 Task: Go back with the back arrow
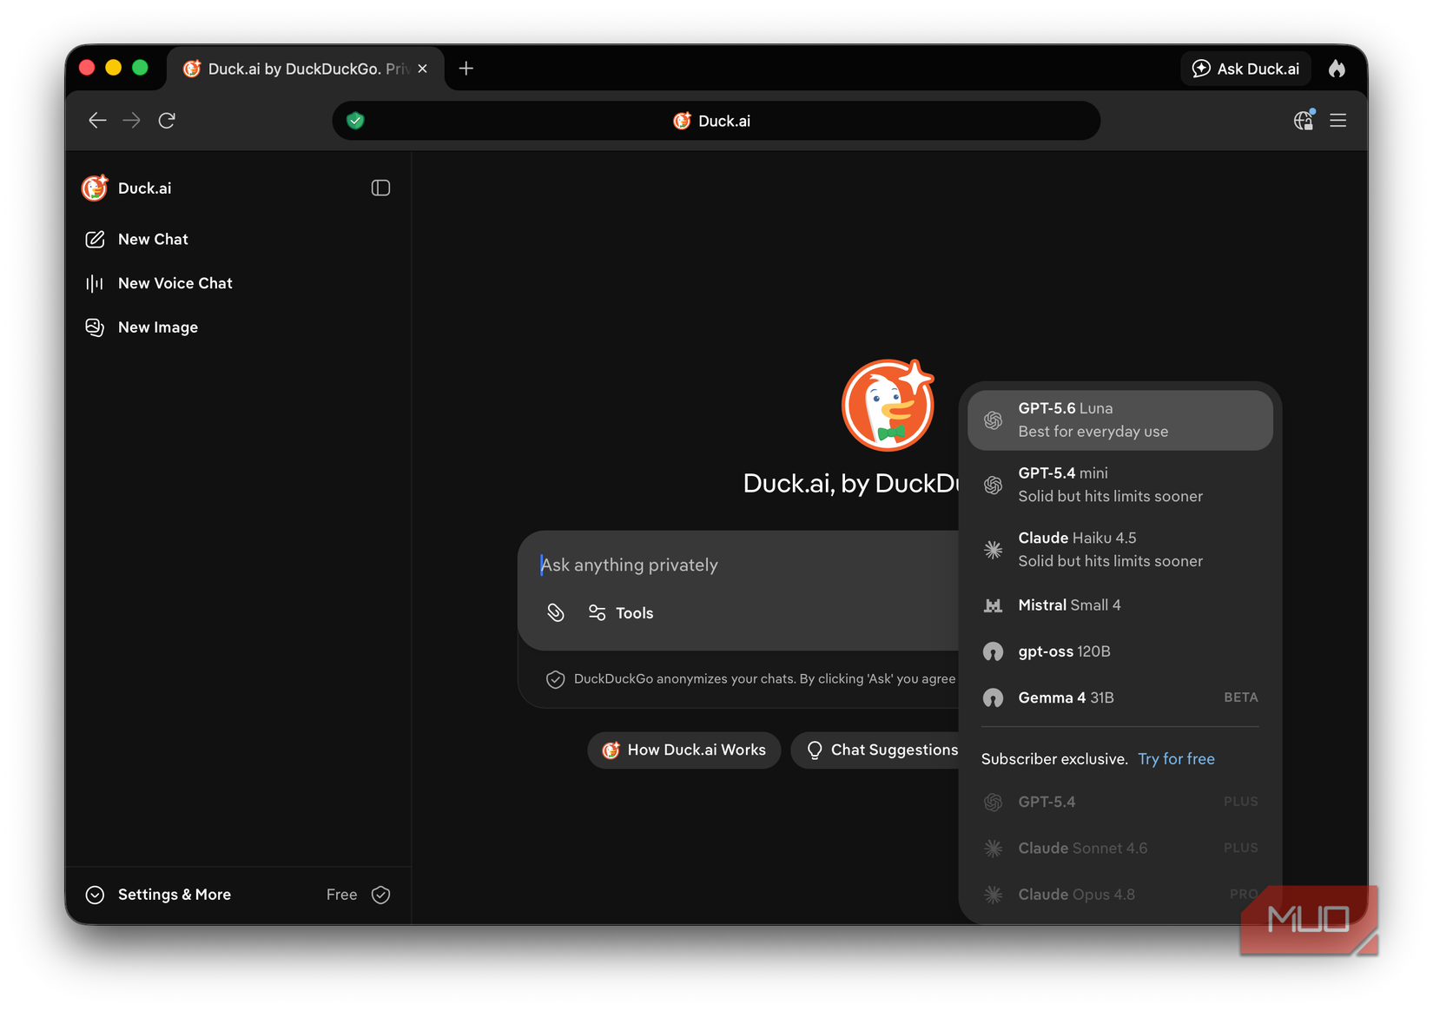[x=97, y=121]
